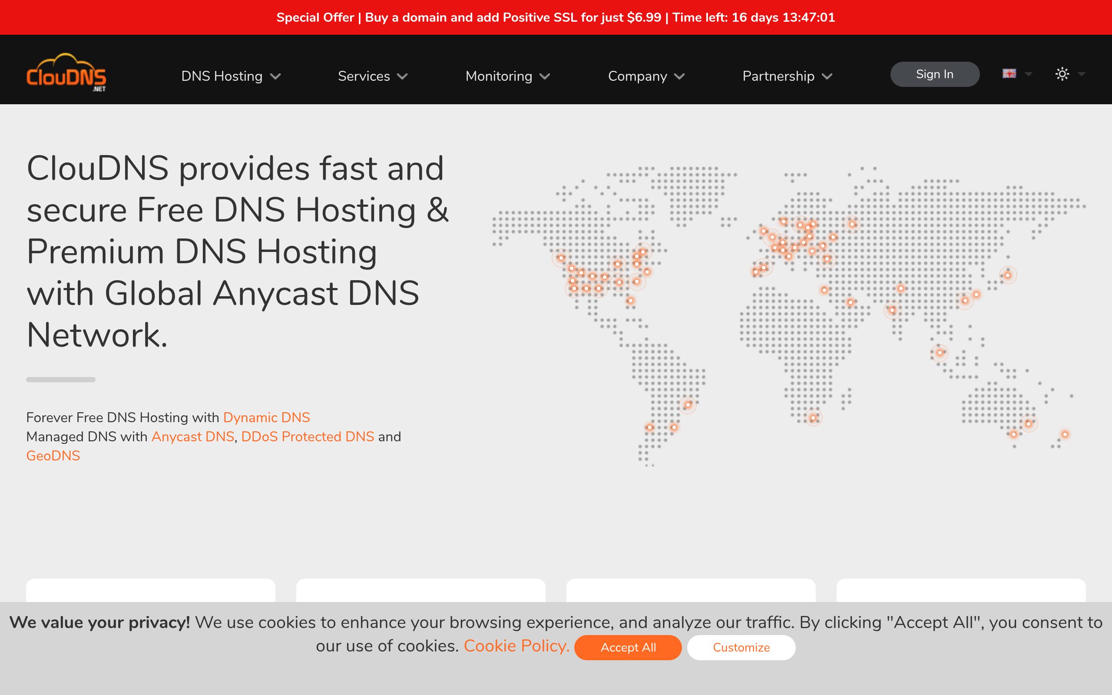
Task: Click the 'Forever Free DNS Hosting with' text
Action: pyautogui.click(x=122, y=417)
